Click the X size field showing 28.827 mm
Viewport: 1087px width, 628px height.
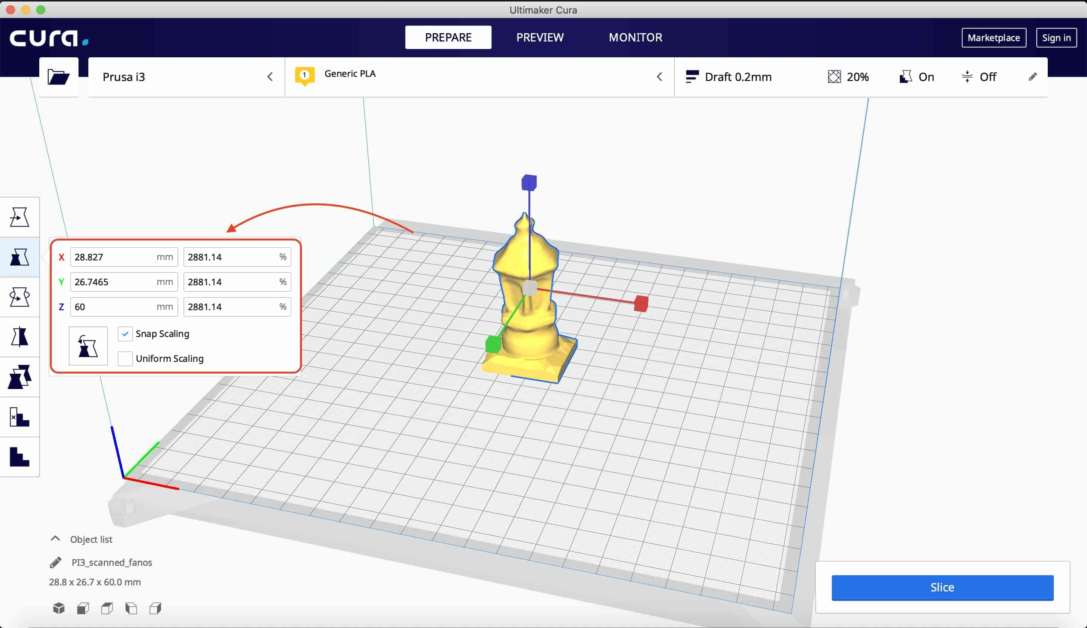tap(124, 257)
